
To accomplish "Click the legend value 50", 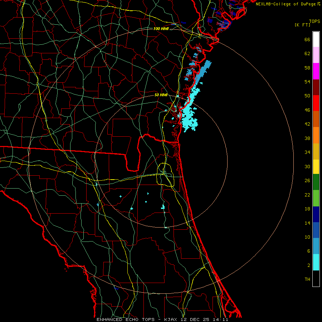I will point(307,96).
